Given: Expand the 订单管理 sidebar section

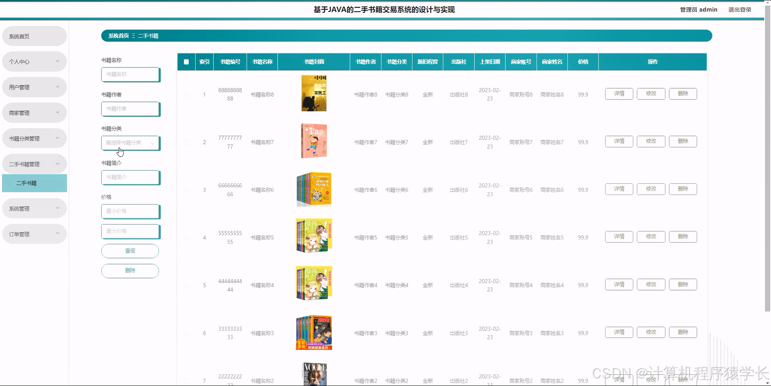Looking at the screenshot, I should click(x=34, y=234).
